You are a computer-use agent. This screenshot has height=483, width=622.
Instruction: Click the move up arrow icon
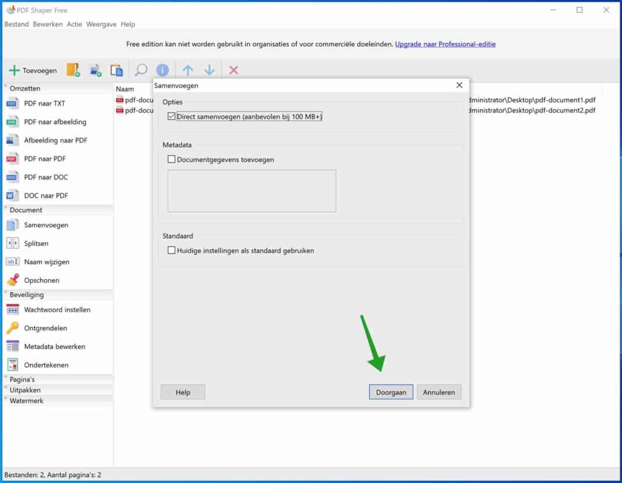188,70
